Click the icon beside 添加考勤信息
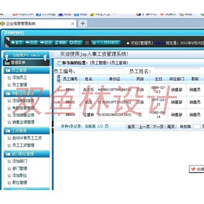Image resolution: width=204 pixels, height=204 pixels. [x=9, y=101]
